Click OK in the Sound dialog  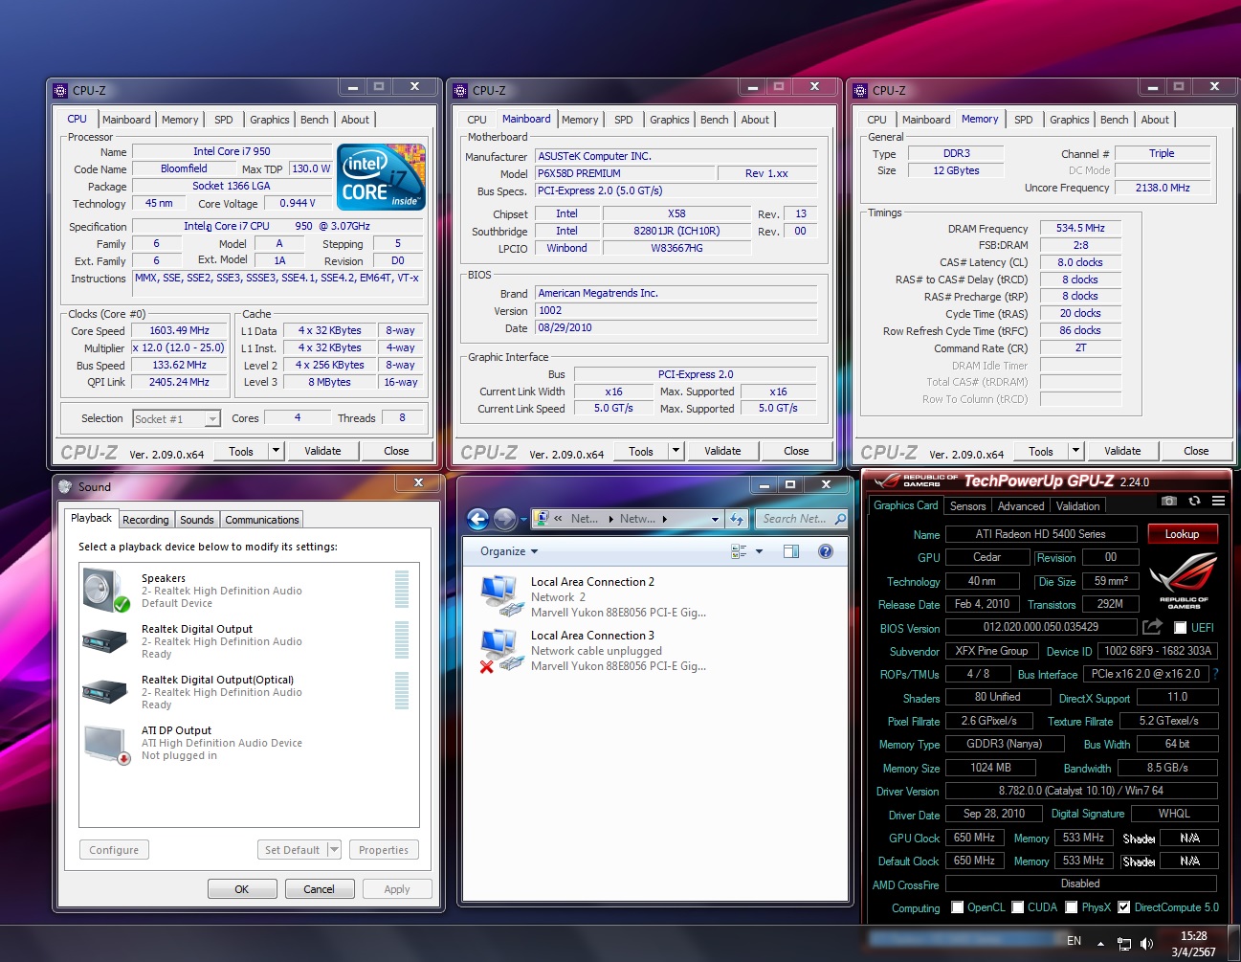pos(242,889)
